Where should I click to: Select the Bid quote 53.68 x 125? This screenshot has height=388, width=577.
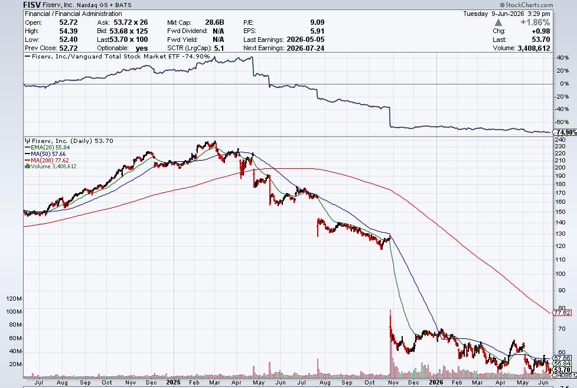(129, 31)
